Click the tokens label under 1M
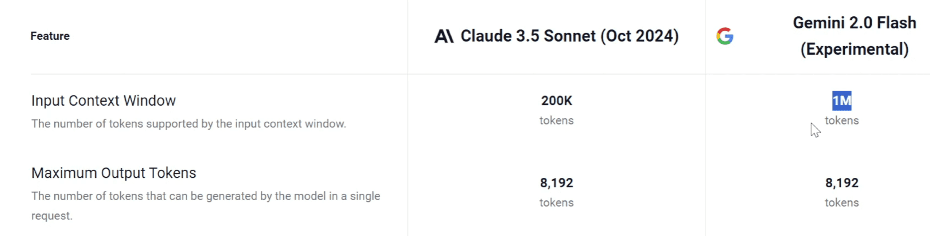The width and height of the screenshot is (930, 236). pos(841,121)
